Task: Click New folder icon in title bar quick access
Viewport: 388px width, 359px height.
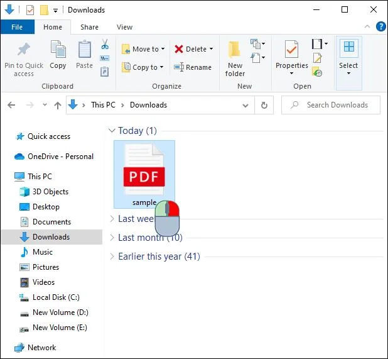Action: point(44,10)
